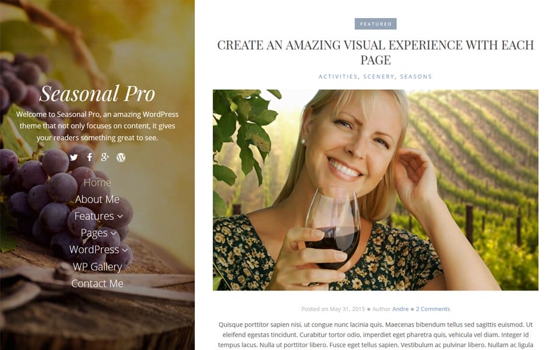Open the WP Gallery menu item

[97, 267]
